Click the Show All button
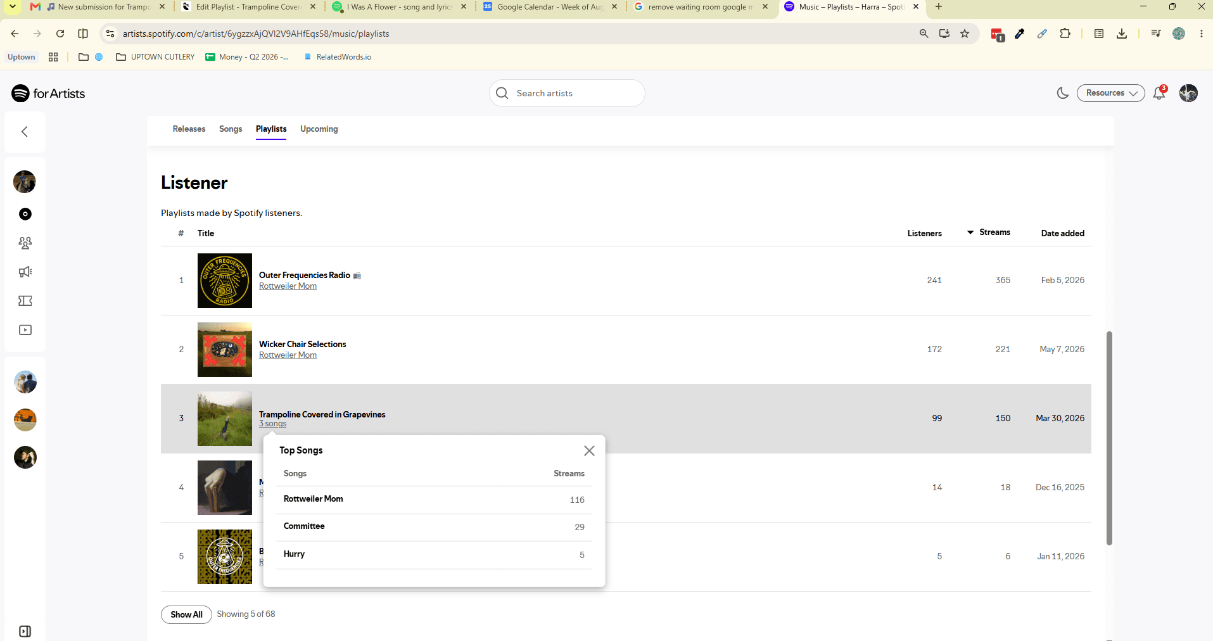The width and height of the screenshot is (1213, 641). pyautogui.click(x=186, y=614)
